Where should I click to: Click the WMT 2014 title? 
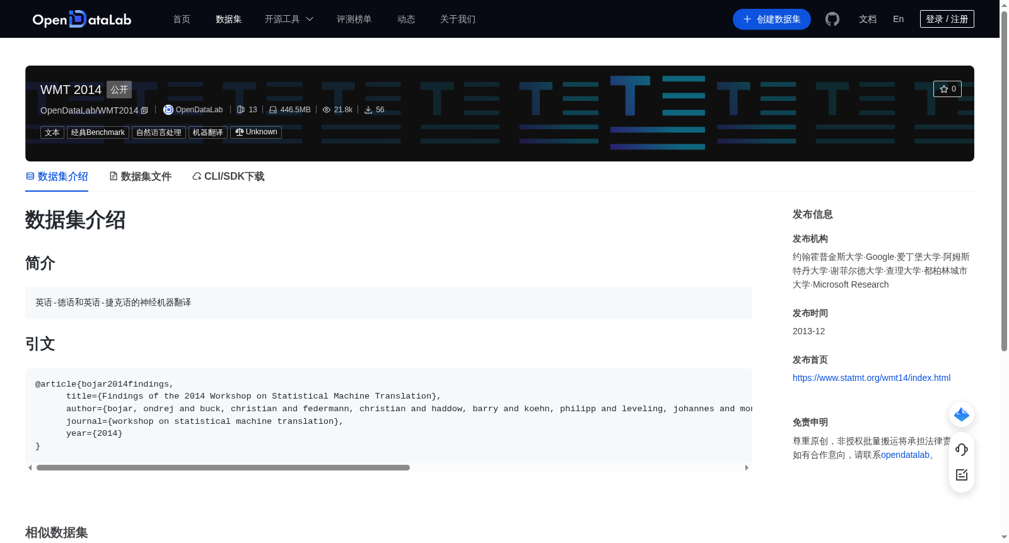71,90
